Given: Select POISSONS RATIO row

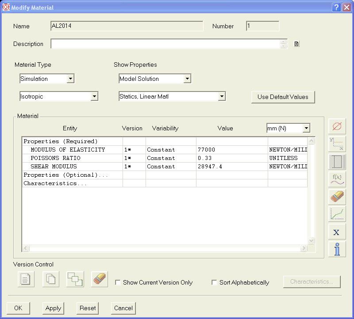Looking at the screenshot, I should coord(165,158).
